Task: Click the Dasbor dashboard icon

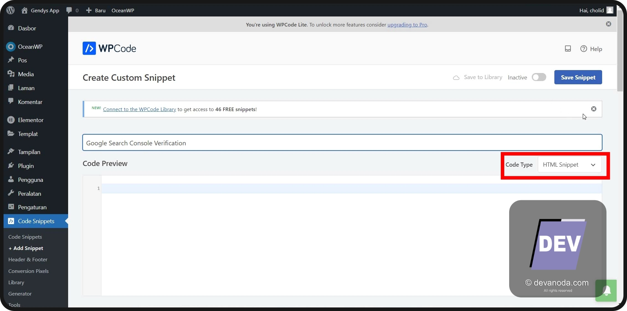Action: pyautogui.click(x=11, y=28)
